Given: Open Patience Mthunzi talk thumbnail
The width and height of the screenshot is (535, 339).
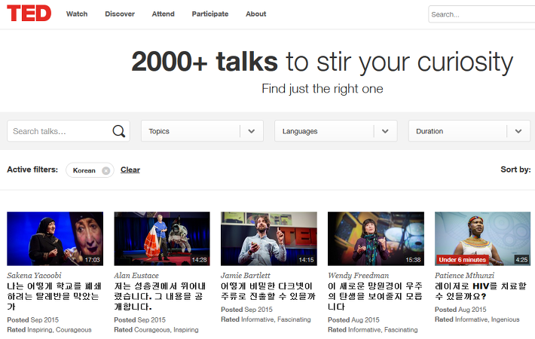Looking at the screenshot, I should 482,239.
